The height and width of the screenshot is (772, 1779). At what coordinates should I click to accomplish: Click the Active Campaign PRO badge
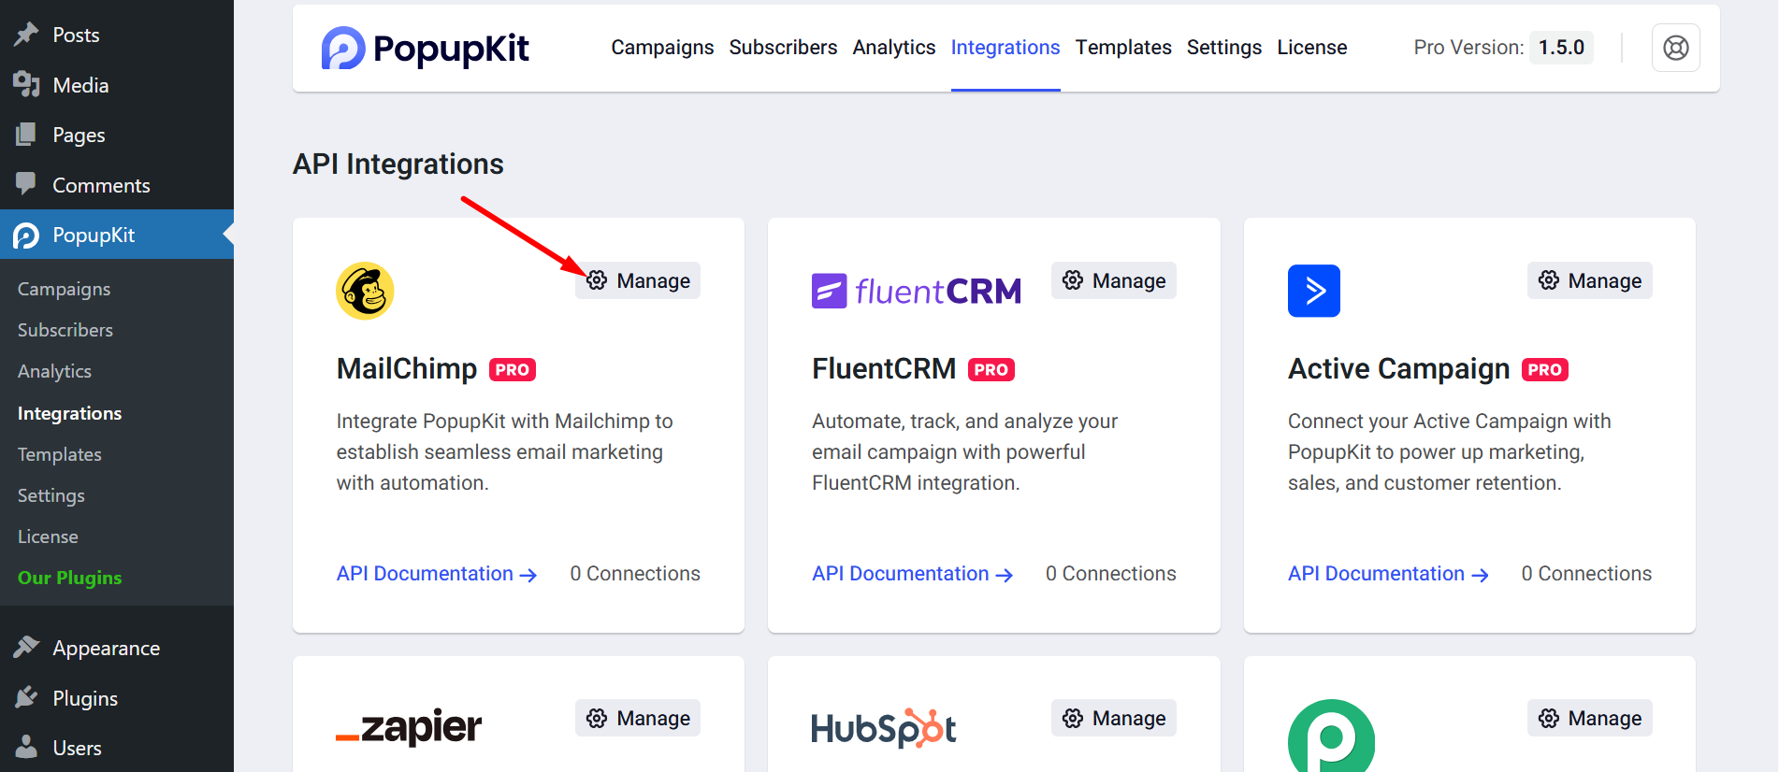(1545, 370)
